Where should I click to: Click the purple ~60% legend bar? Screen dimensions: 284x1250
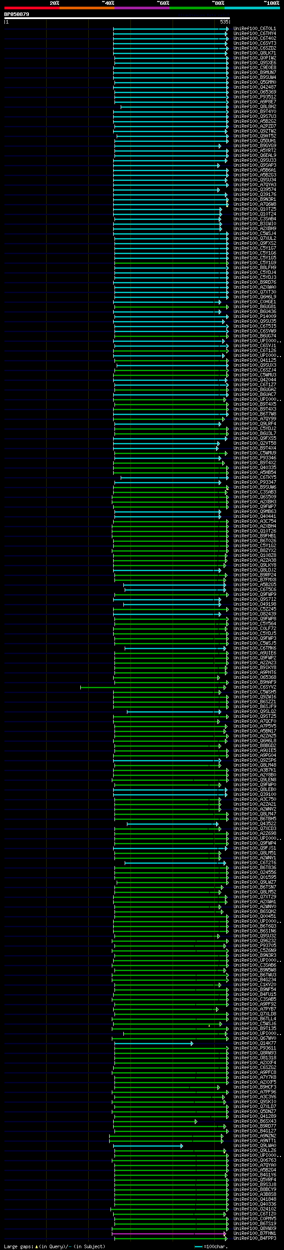point(142,8)
